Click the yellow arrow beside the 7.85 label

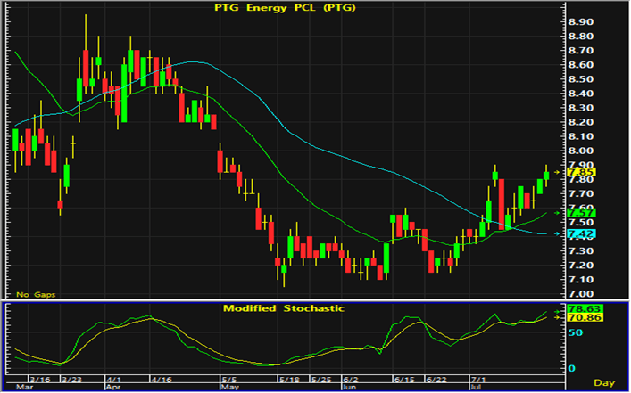coord(557,172)
